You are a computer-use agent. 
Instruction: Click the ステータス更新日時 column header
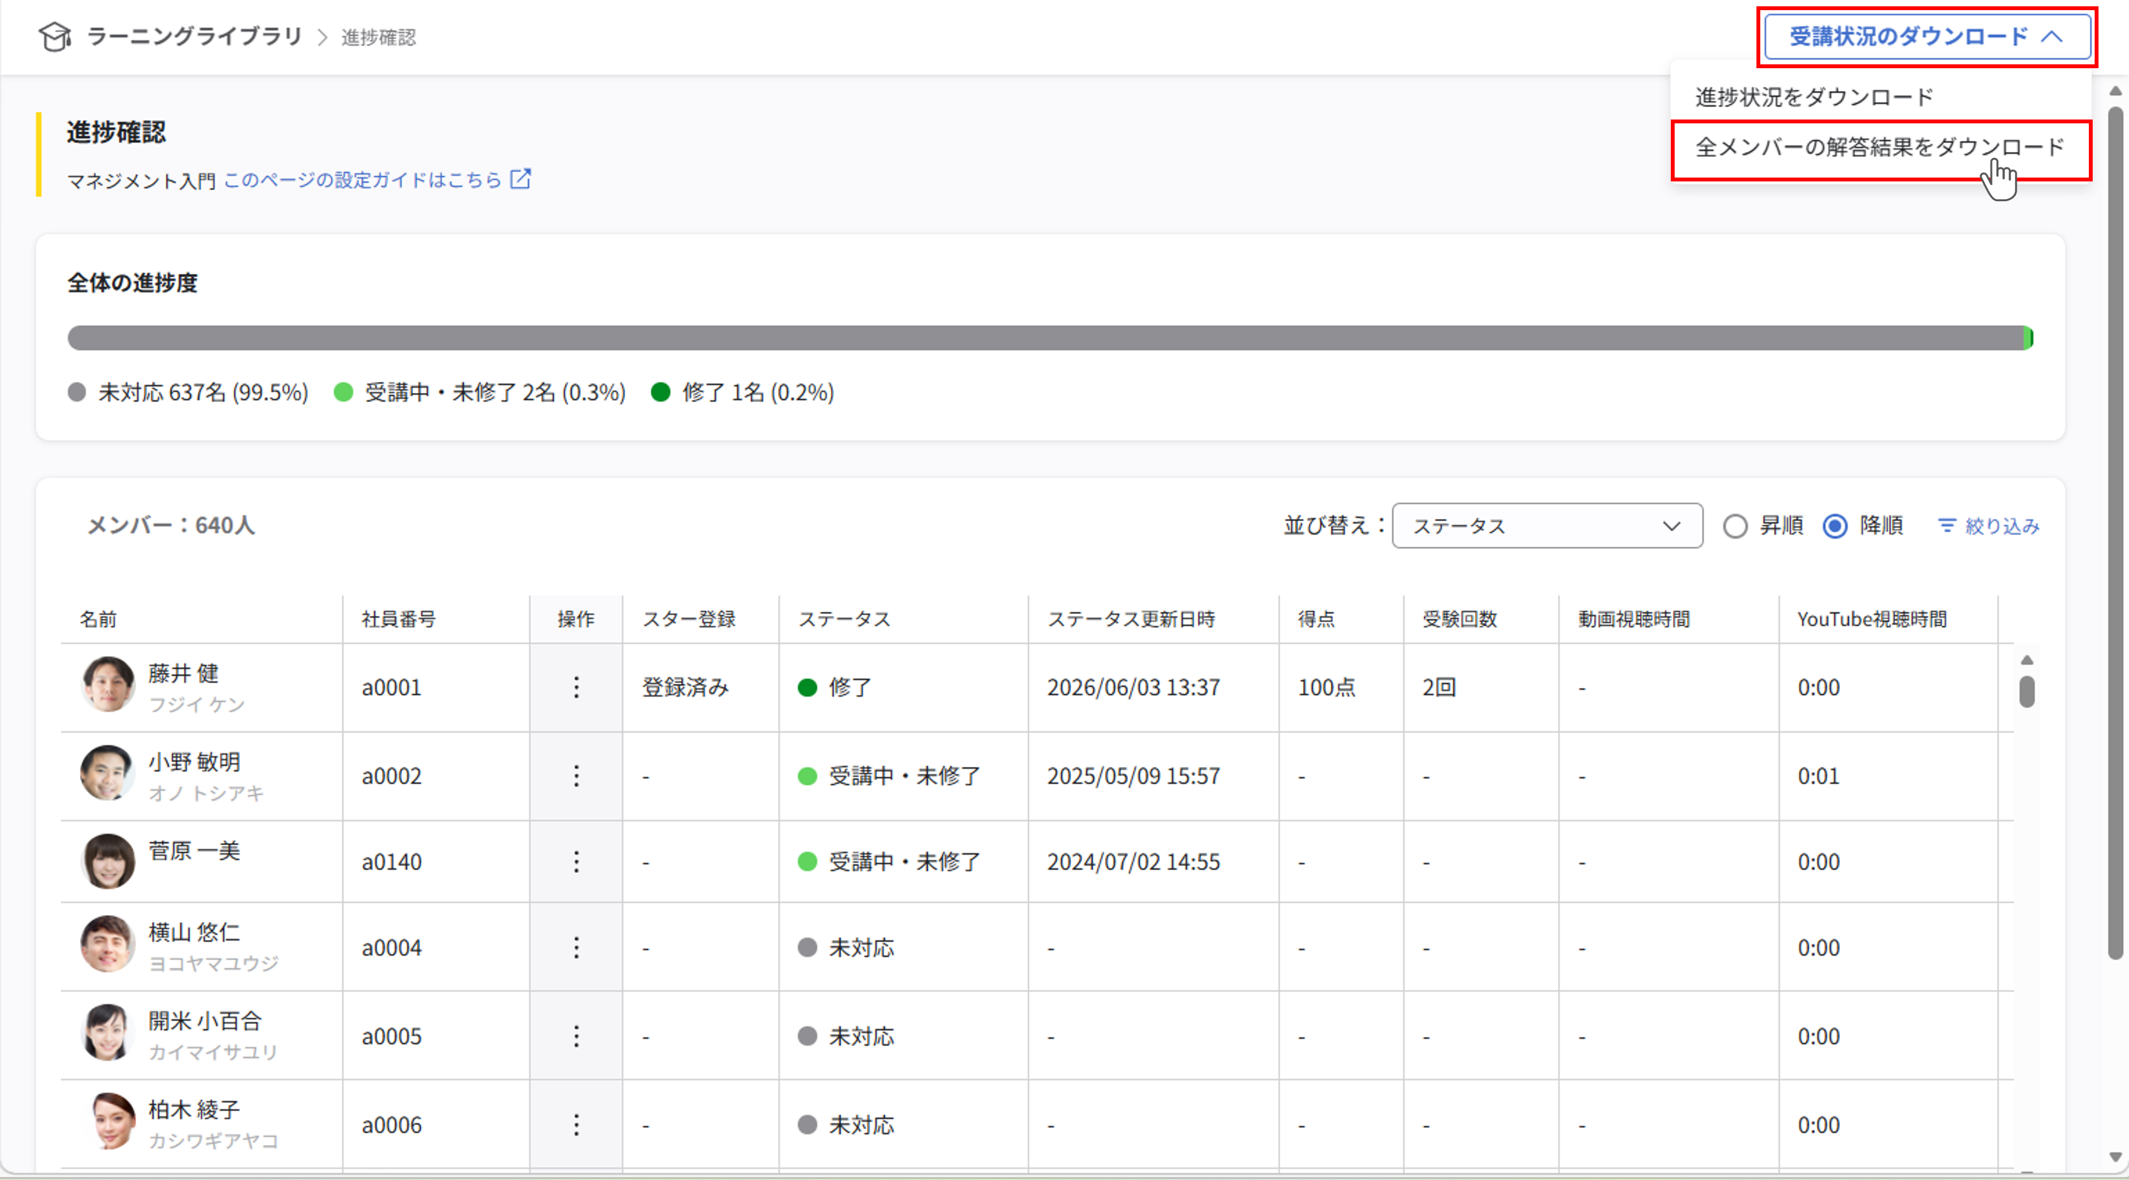click(x=1131, y=619)
